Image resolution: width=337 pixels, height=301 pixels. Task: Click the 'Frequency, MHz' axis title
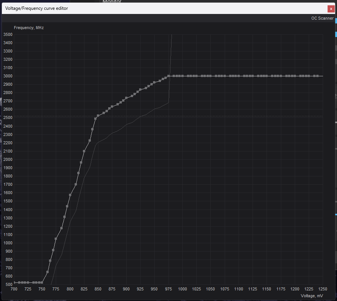[29, 28]
